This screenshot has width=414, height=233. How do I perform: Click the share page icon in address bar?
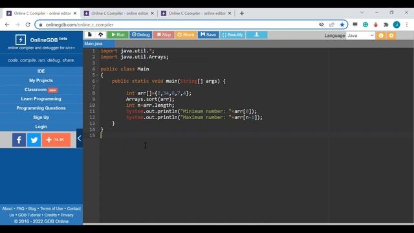[332, 25]
